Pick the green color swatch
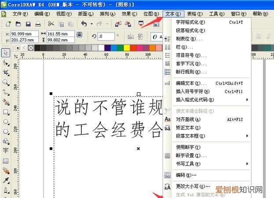 (x=120, y=48)
